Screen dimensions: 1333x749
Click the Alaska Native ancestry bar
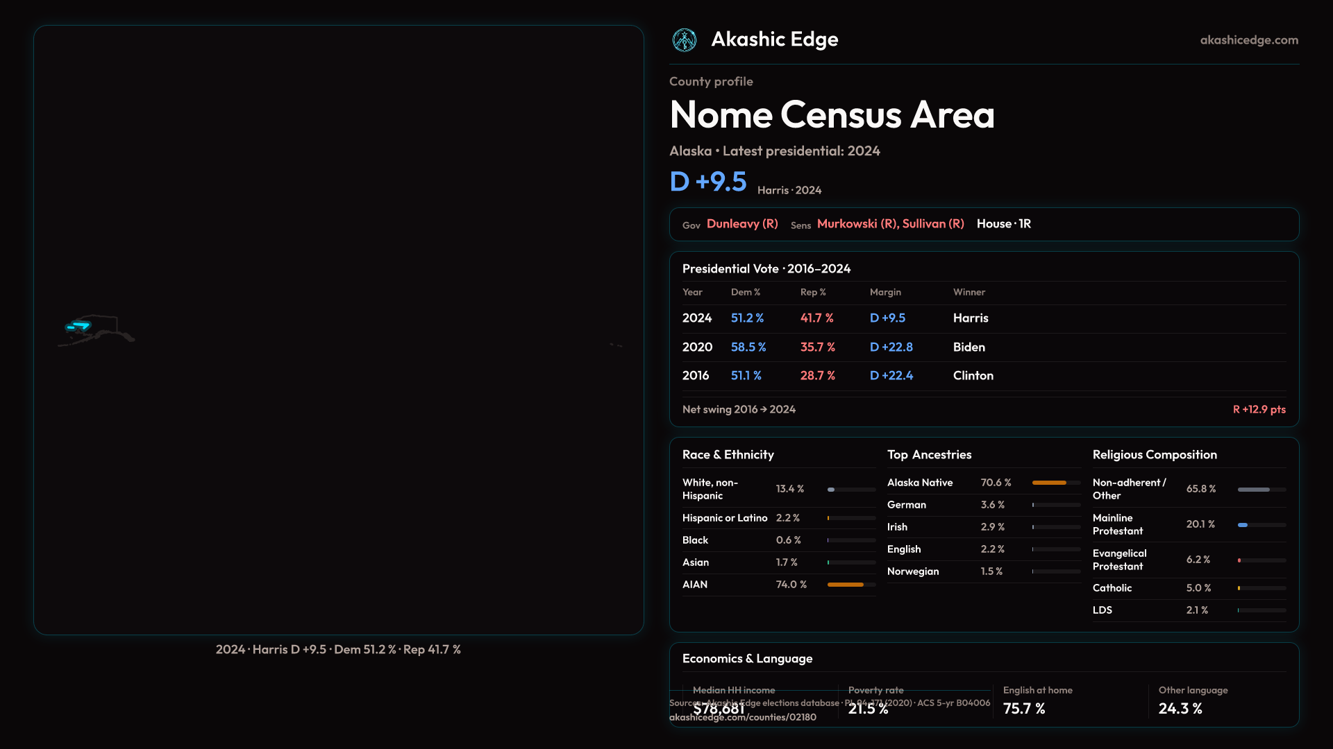pyautogui.click(x=1049, y=483)
